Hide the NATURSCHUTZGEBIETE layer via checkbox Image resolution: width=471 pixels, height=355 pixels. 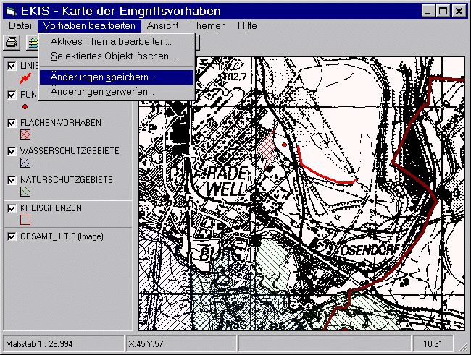tap(12, 180)
